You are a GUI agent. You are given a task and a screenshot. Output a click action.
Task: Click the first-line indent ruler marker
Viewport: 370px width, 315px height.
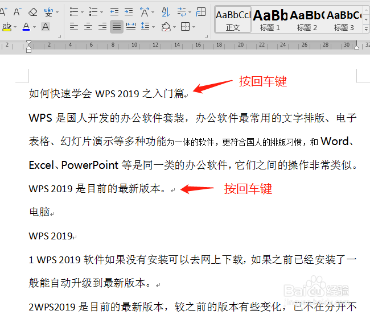[28, 43]
